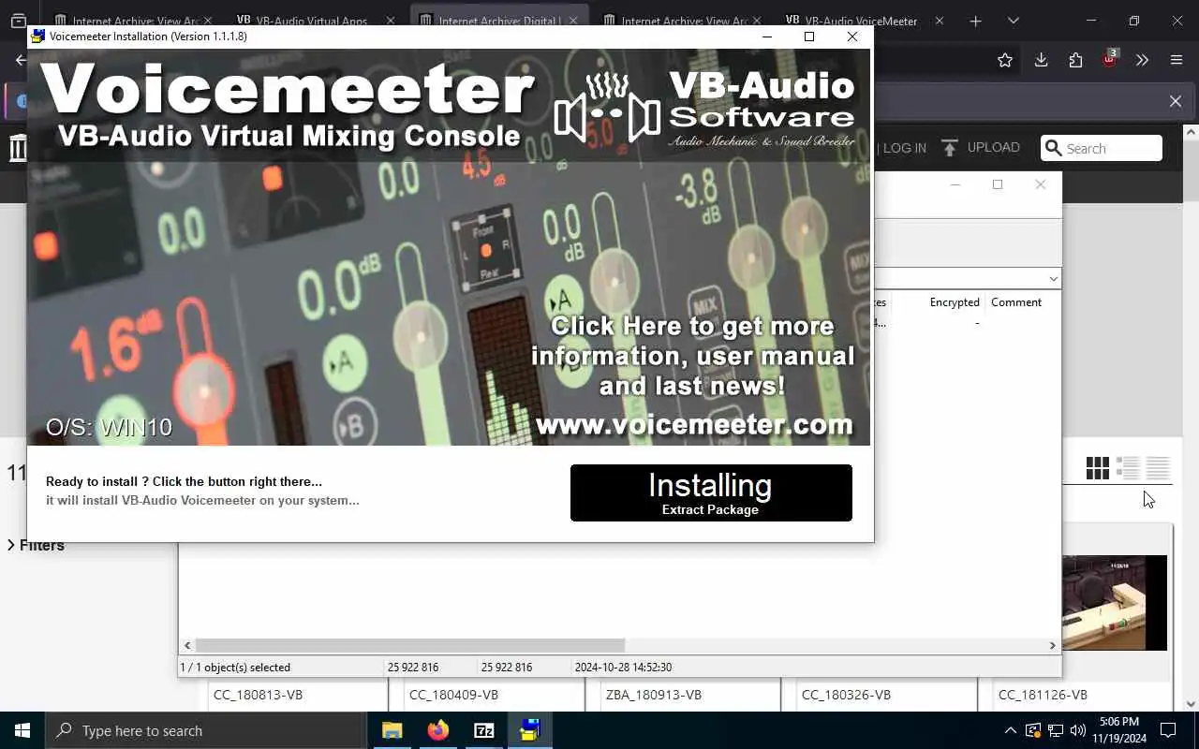
Task: Switch Internet Archive to compact list view
Action: coord(1158,468)
